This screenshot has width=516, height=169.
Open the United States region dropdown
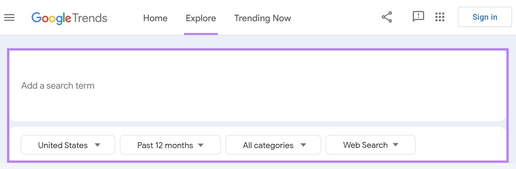tap(63, 145)
